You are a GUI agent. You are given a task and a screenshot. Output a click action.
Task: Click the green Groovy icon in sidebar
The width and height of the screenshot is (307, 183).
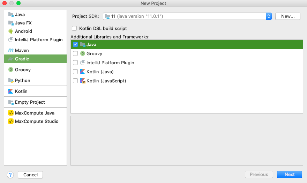point(11,70)
